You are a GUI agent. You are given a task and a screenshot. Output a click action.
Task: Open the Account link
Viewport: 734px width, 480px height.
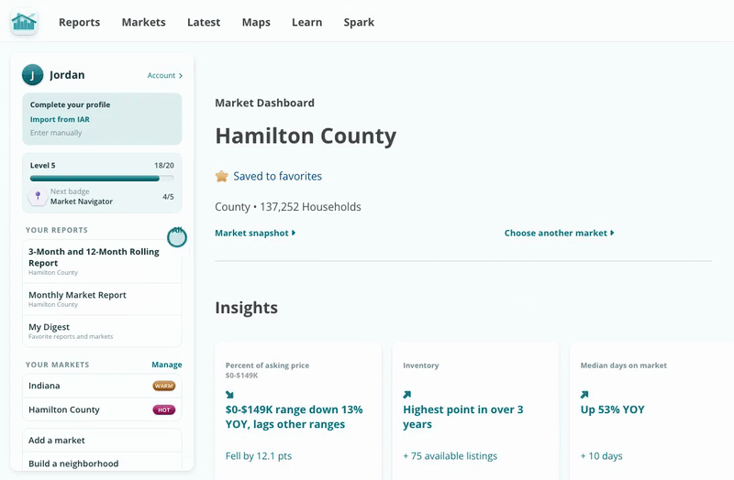click(x=165, y=75)
